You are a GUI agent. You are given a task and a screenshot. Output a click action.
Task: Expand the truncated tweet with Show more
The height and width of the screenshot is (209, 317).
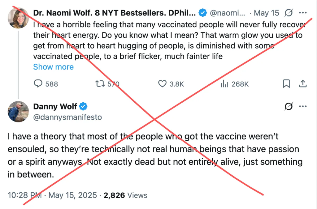pos(53,67)
